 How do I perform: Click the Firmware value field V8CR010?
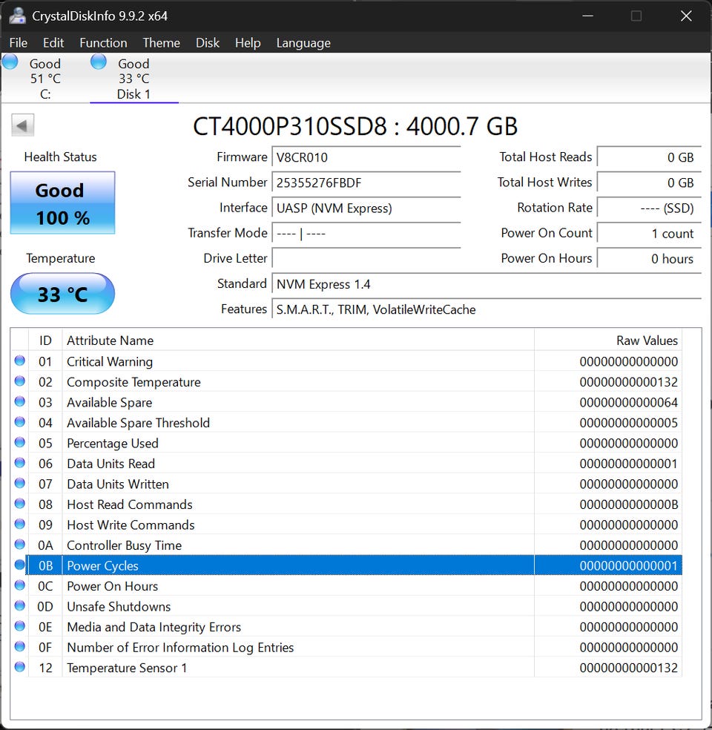coord(366,157)
